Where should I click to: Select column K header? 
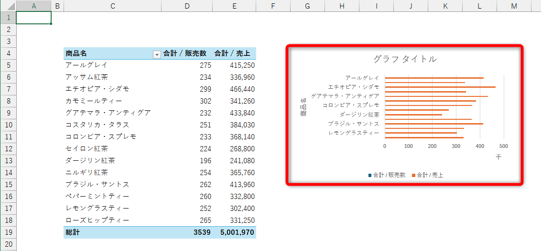coord(445,6)
